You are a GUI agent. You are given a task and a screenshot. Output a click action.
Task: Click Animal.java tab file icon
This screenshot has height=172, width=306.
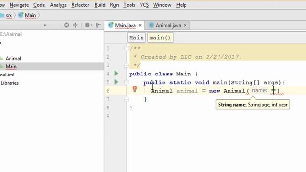coord(151,25)
